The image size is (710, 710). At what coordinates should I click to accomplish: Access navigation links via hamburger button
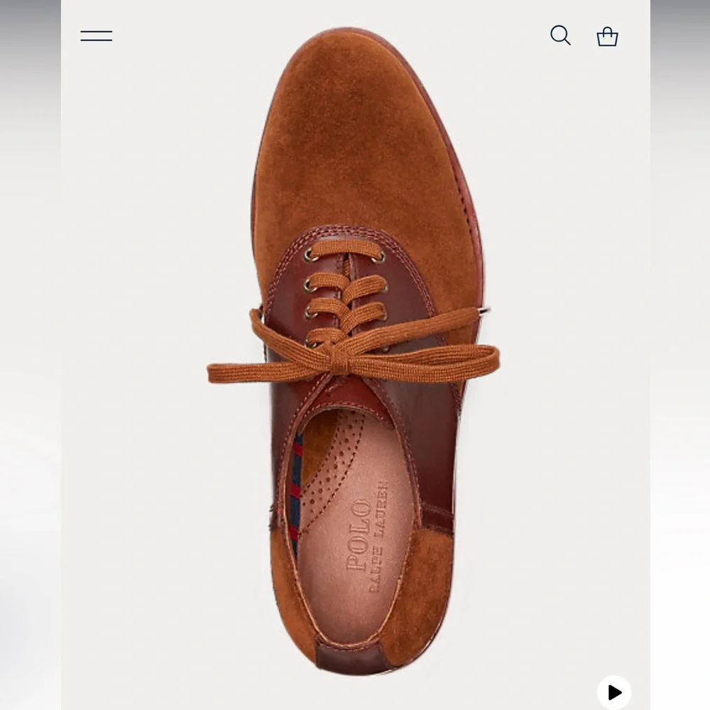(97, 35)
